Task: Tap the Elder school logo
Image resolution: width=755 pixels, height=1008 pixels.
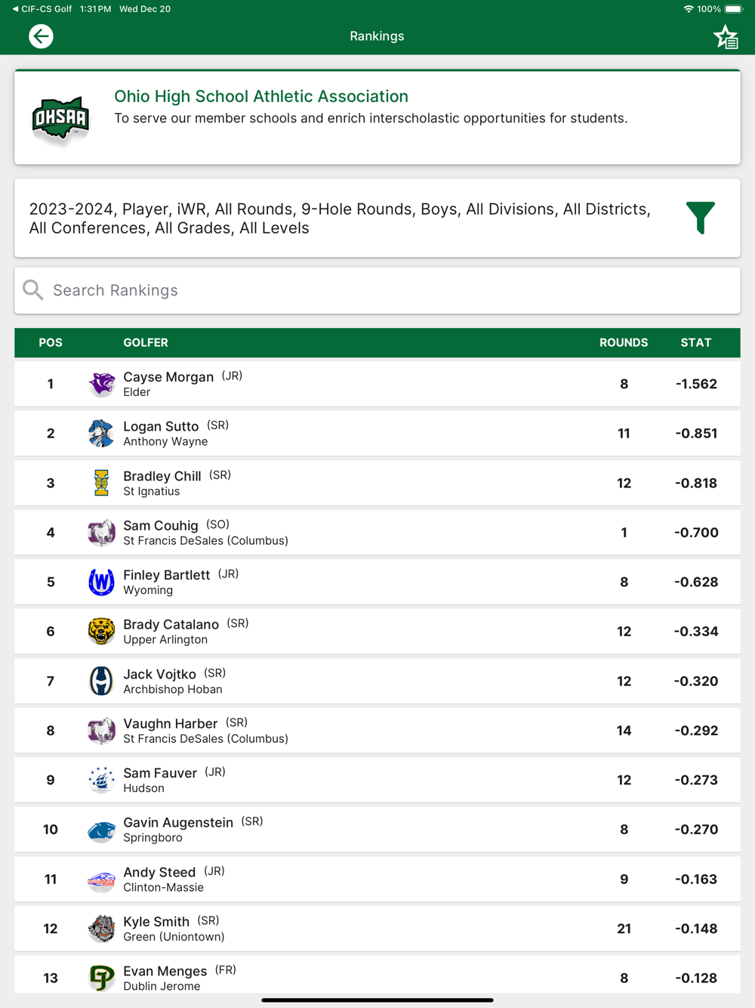Action: click(101, 384)
